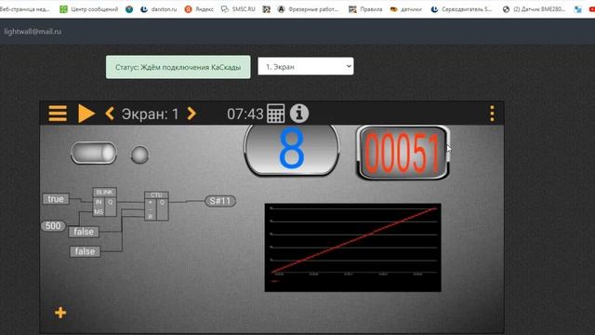
Task: Open the Яндекс bookmark
Action: point(199,9)
